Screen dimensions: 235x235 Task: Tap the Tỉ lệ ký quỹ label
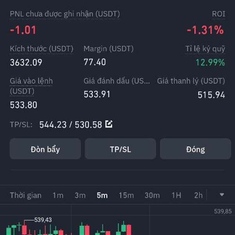[205, 49]
